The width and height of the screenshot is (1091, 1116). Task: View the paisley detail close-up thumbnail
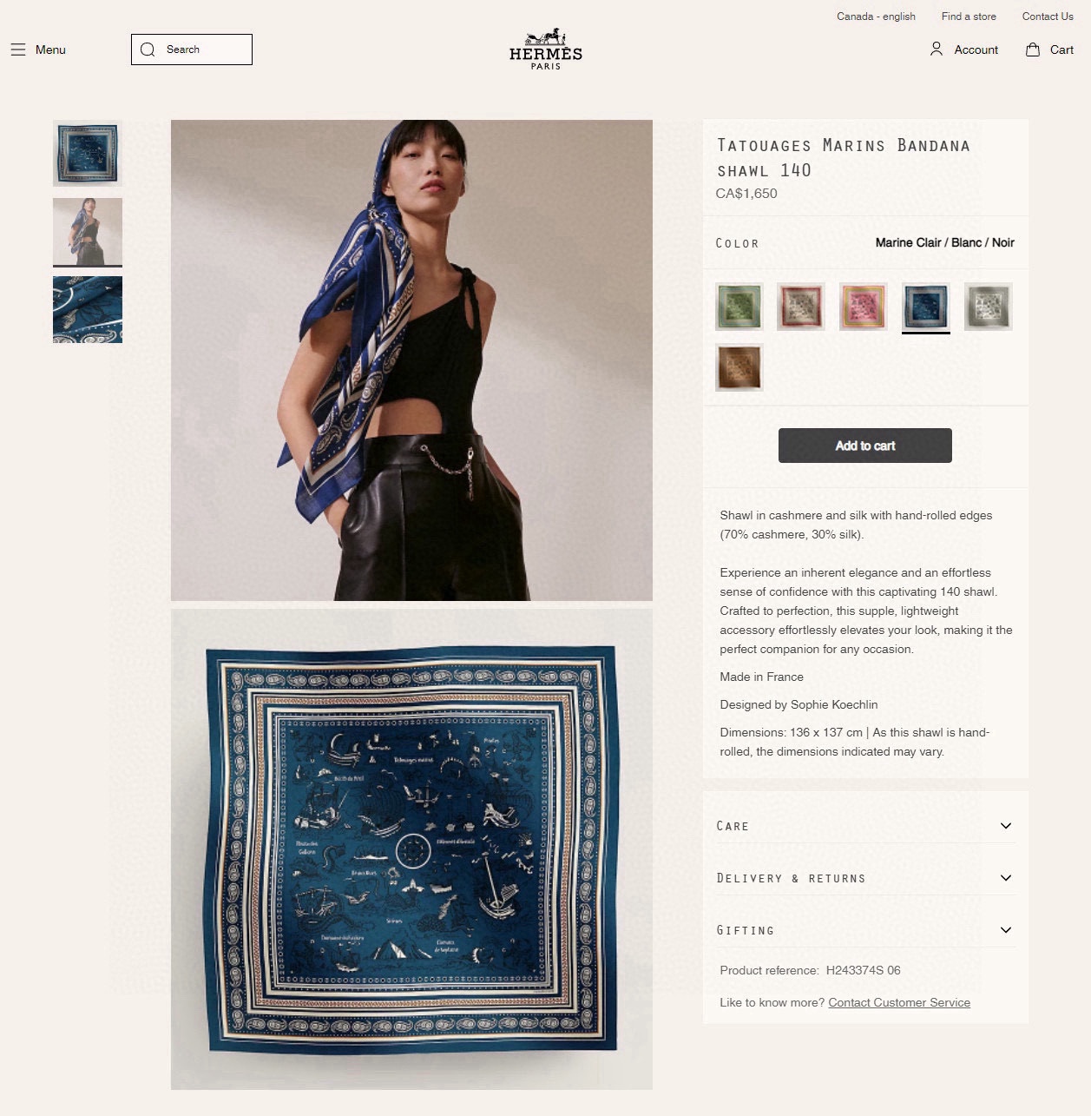click(x=88, y=310)
